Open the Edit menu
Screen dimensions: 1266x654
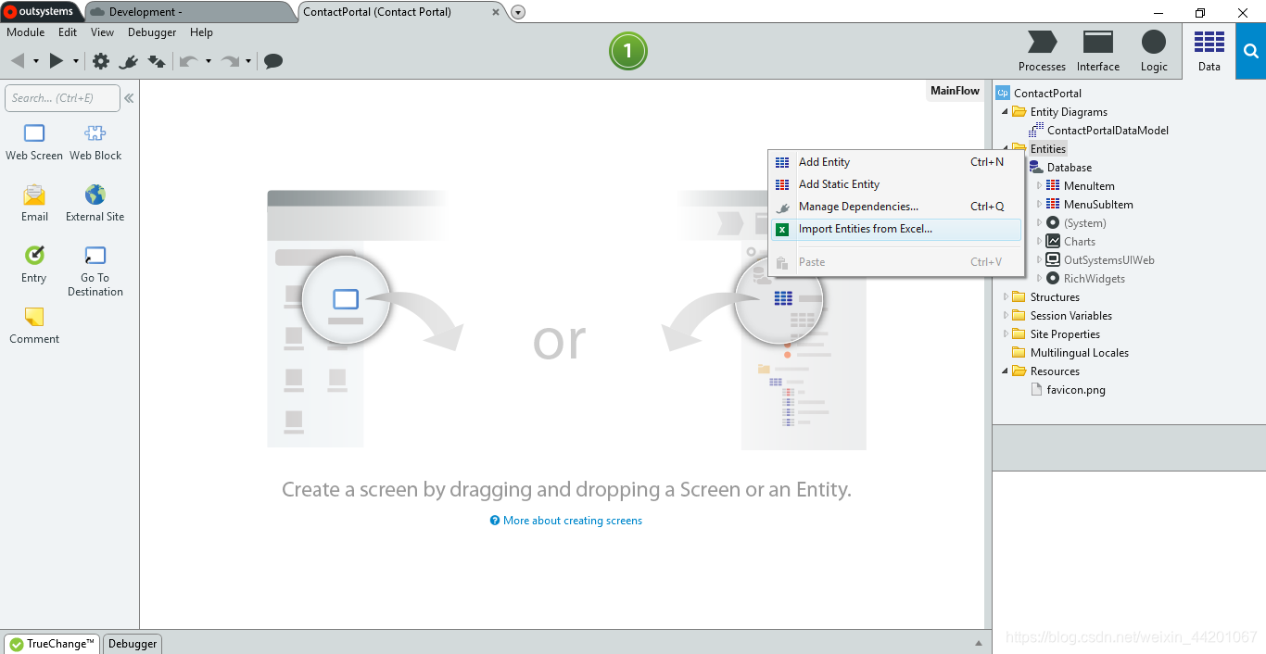[x=68, y=32]
